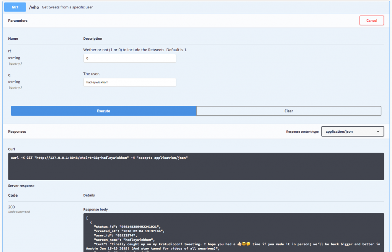Click the Description column header
The width and height of the screenshot is (392, 252).
click(x=93, y=39)
